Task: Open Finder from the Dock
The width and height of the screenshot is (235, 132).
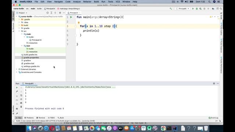Action: (29, 128)
